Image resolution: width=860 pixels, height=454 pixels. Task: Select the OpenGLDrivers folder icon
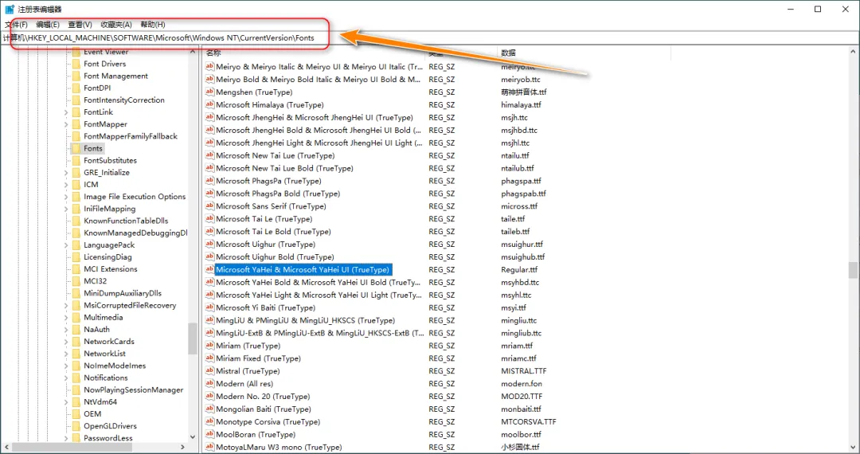76,426
